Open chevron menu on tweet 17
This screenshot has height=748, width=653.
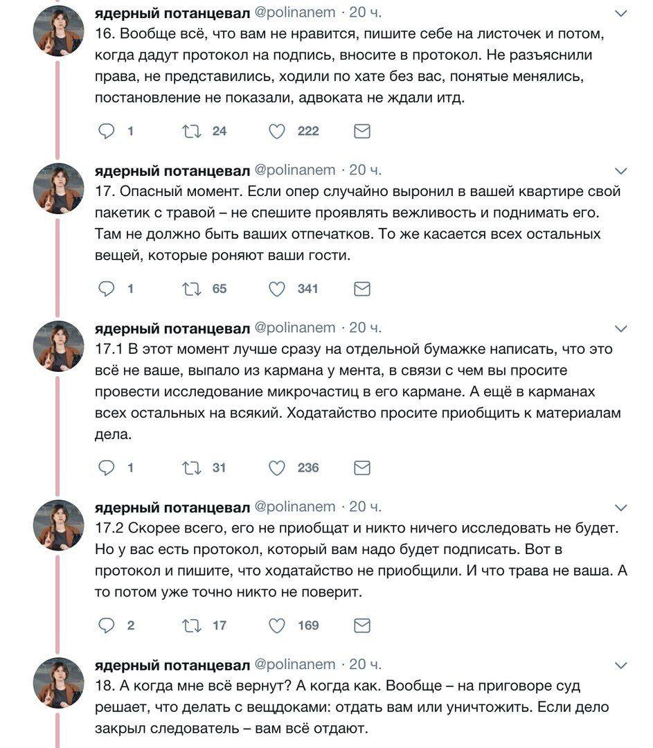621,171
